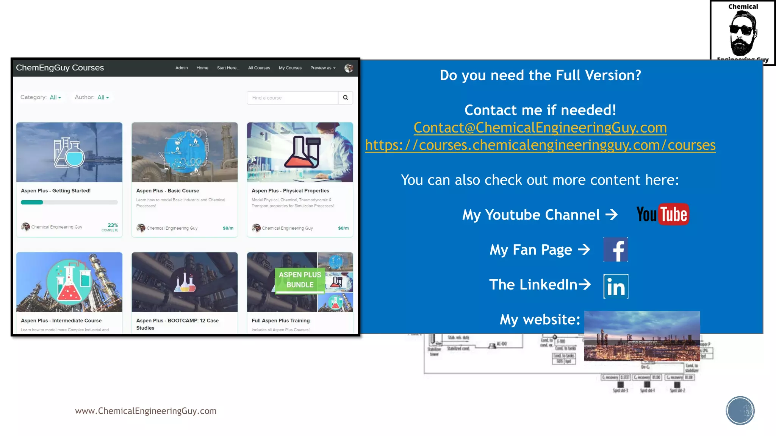Image resolution: width=776 pixels, height=436 pixels.
Task: Open the user avatar in navbar
Action: click(349, 68)
